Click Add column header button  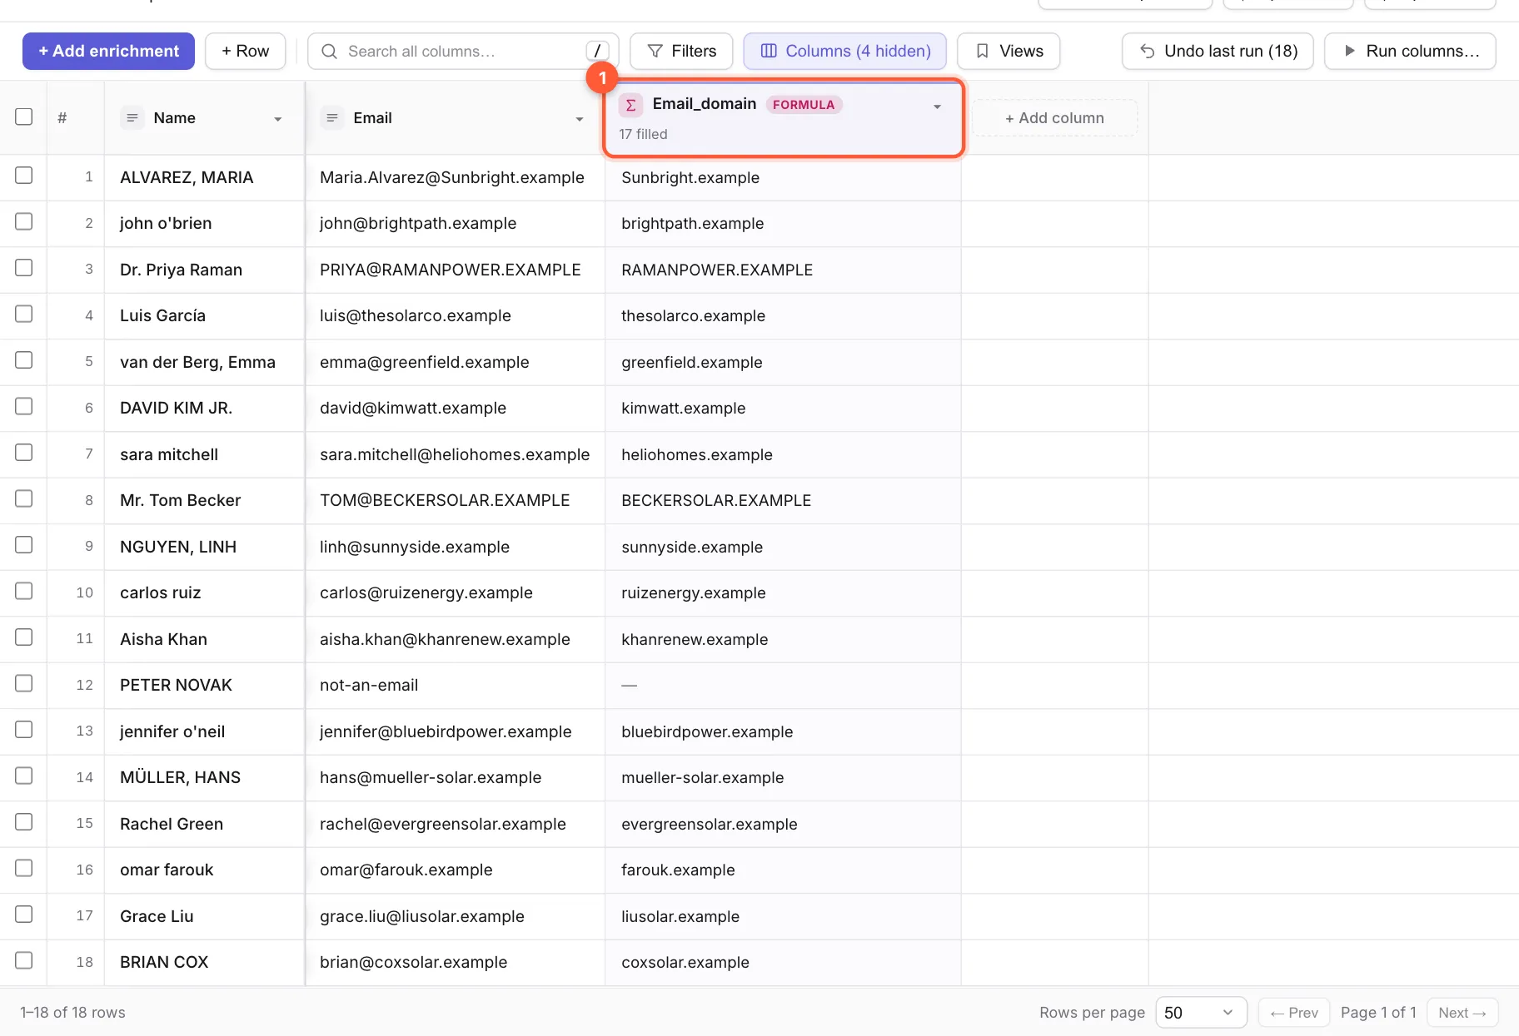[1054, 118]
